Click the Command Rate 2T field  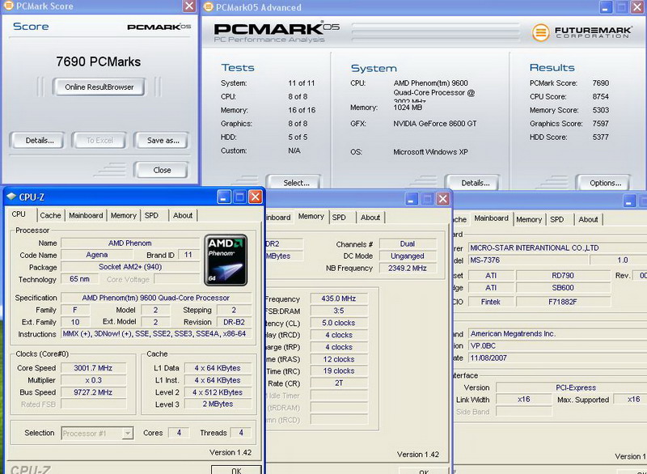338,383
